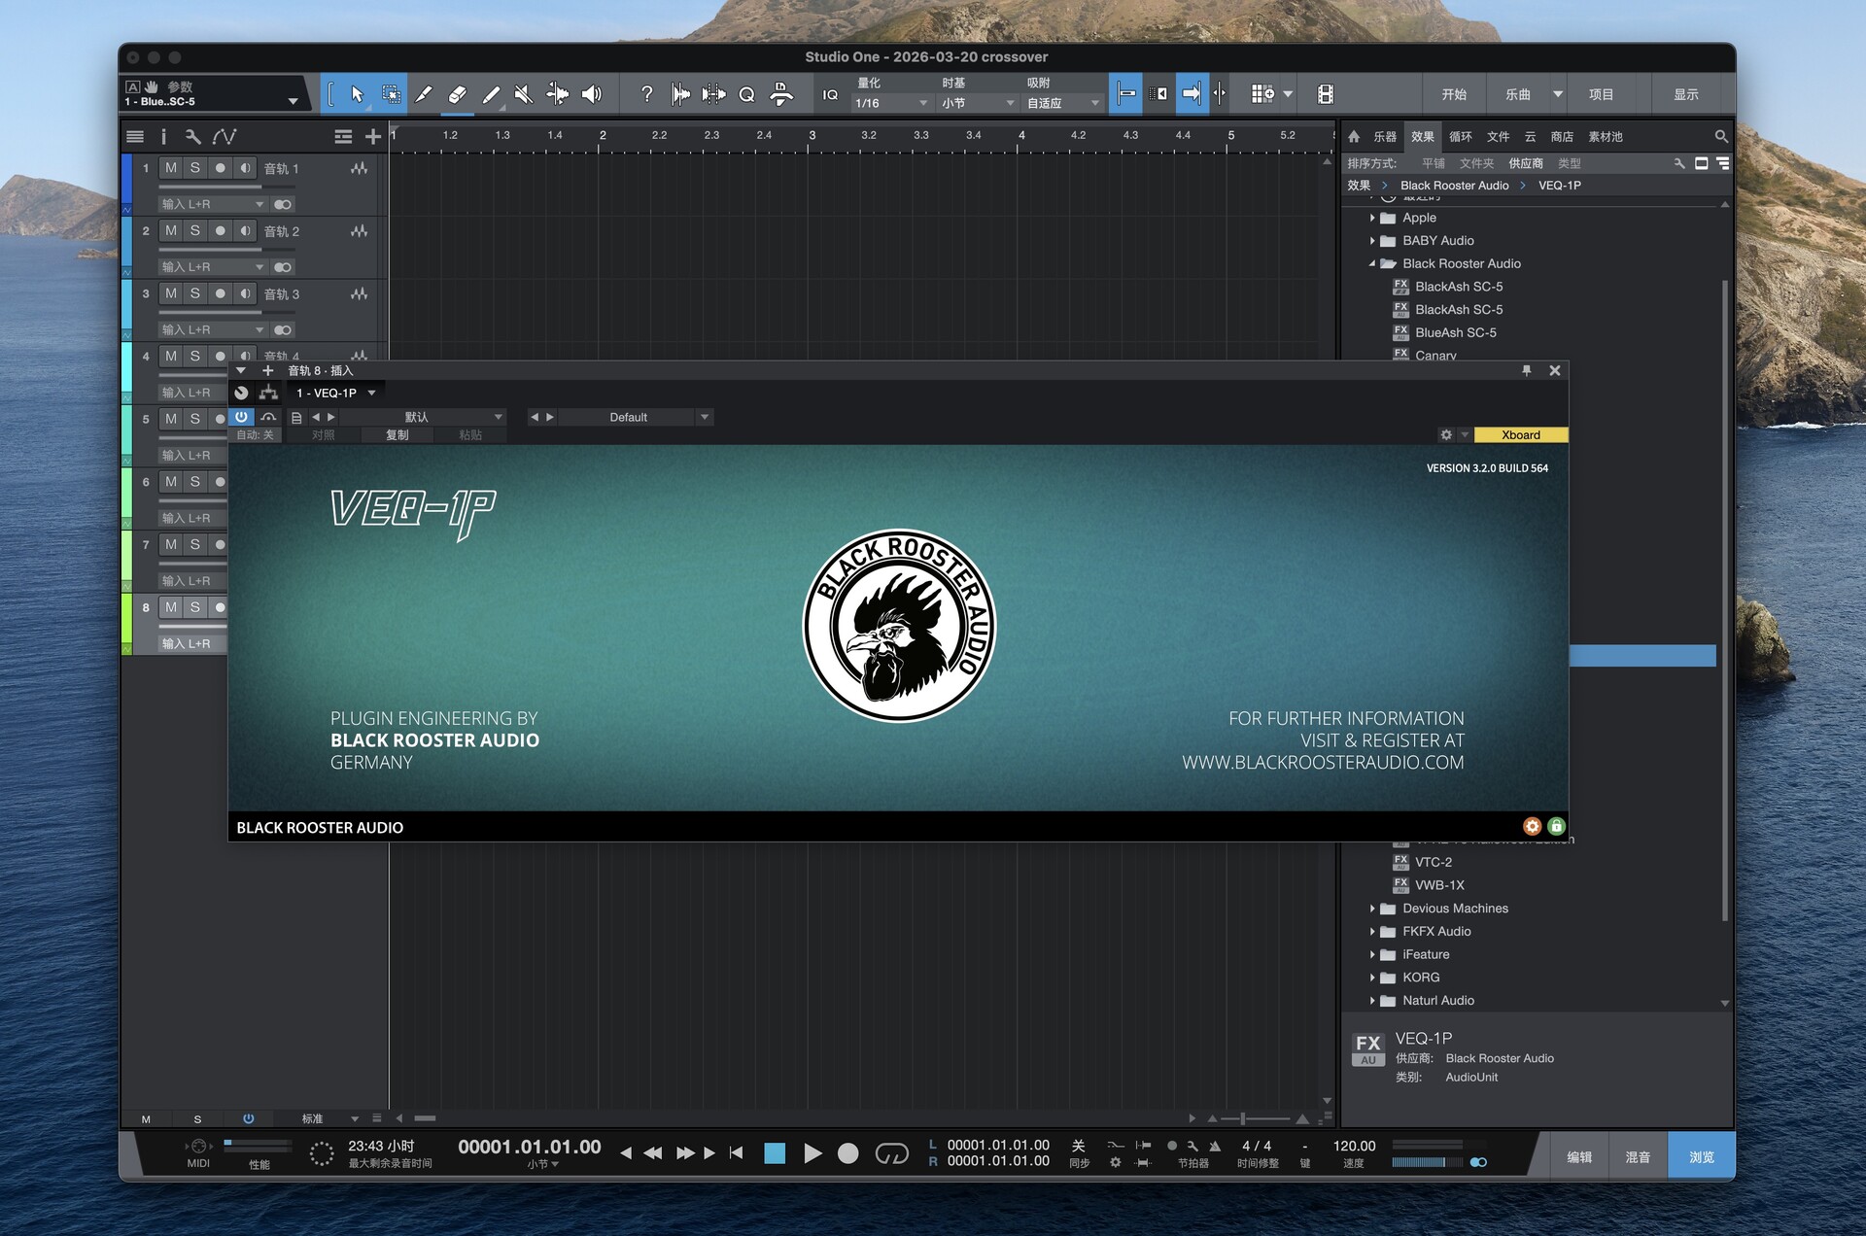Expand the Devious Machines folder
Image resolution: width=1866 pixels, height=1236 pixels.
click(x=1372, y=909)
